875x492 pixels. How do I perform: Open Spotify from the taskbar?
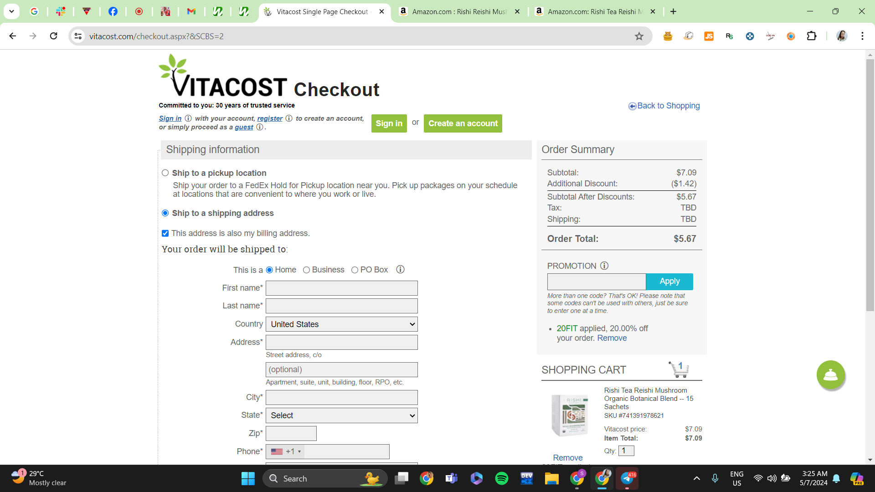502,478
